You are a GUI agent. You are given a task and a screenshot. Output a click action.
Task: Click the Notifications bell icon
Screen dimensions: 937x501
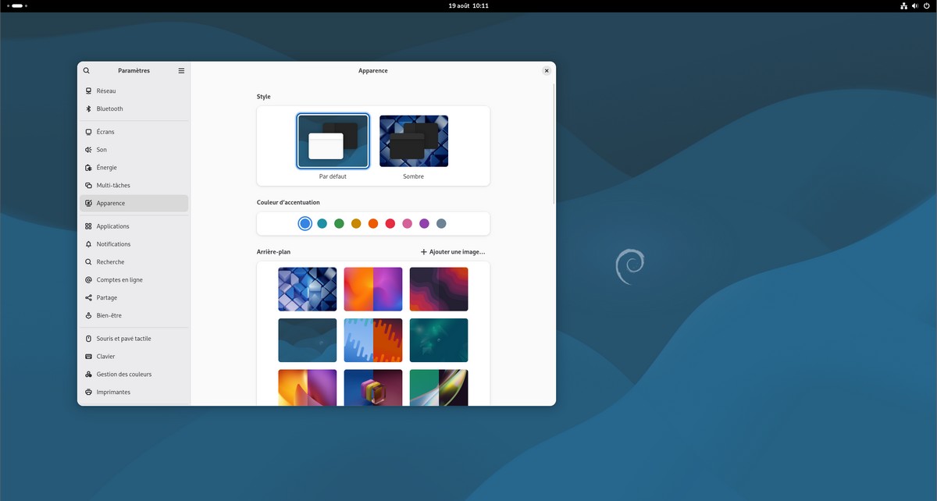click(x=88, y=243)
